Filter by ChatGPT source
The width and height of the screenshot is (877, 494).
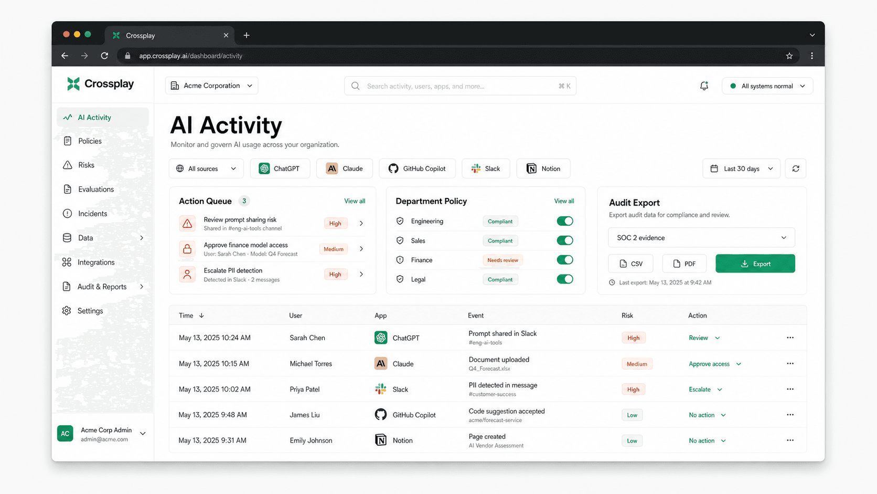coord(280,169)
